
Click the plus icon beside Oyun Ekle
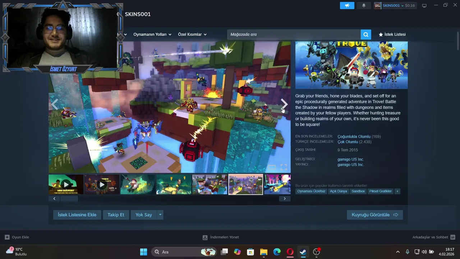point(7,237)
